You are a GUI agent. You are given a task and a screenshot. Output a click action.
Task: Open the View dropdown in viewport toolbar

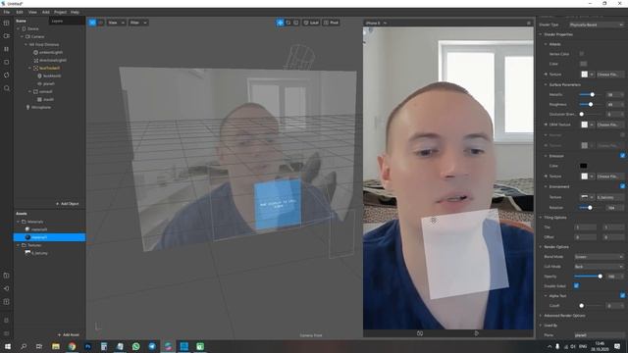coord(116,23)
